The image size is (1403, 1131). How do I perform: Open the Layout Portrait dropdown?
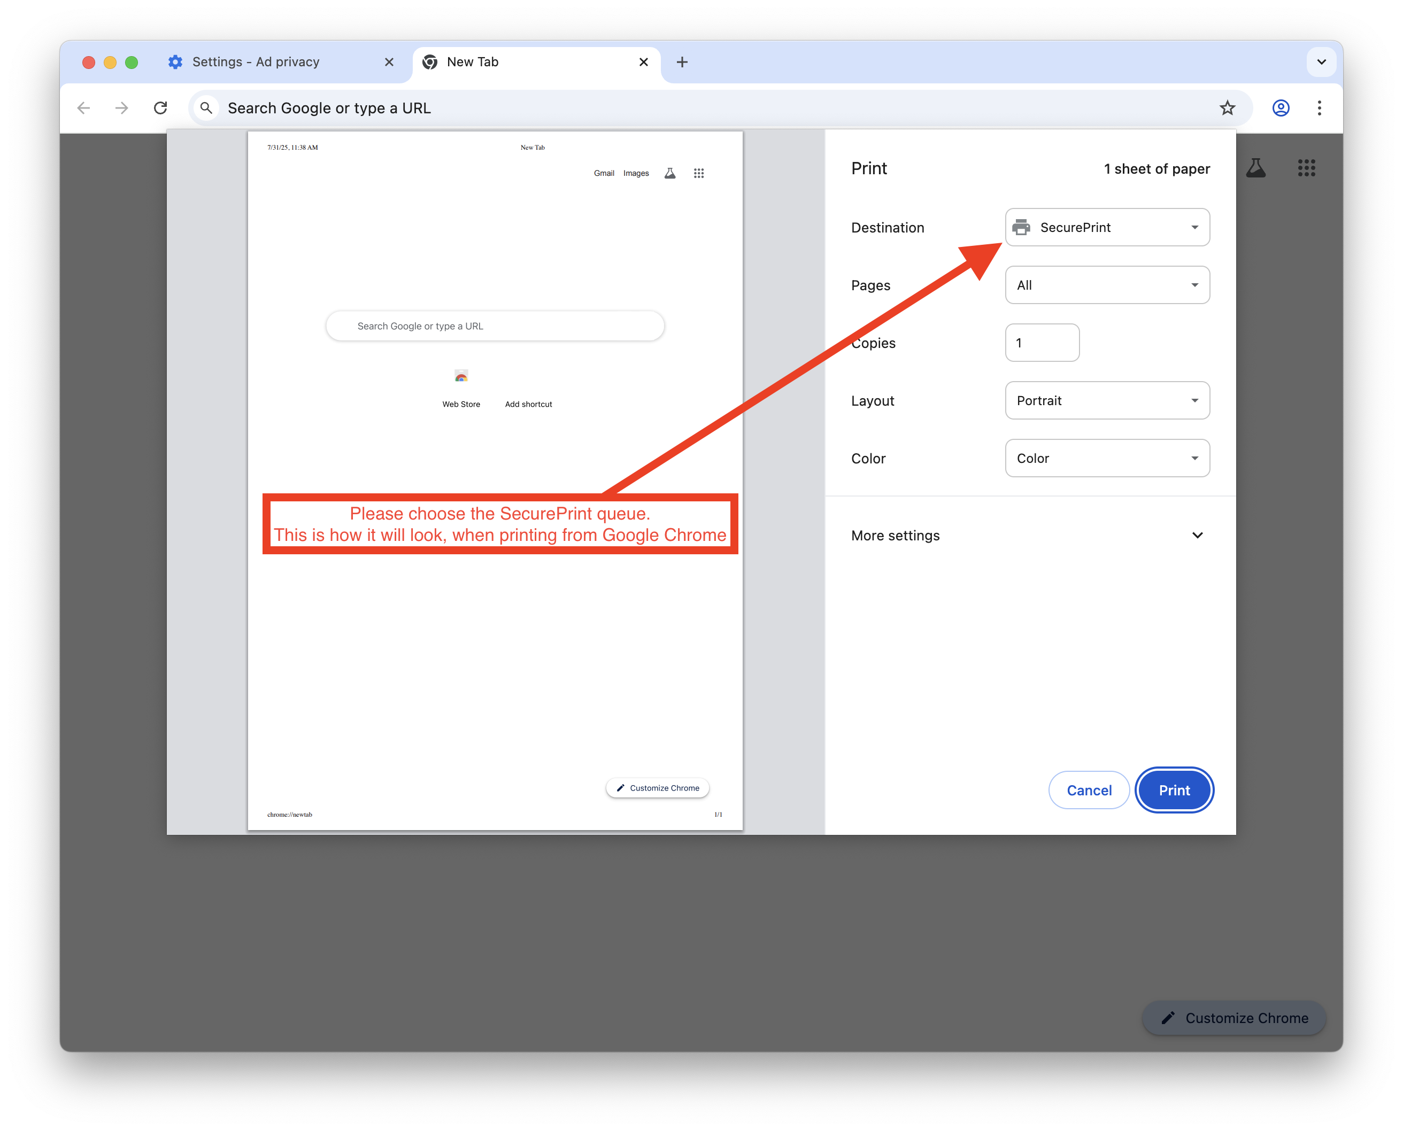point(1106,401)
